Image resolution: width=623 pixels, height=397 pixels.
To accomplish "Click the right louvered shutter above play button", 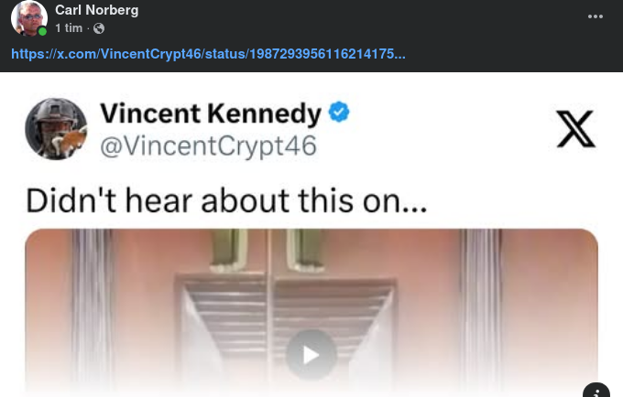I will point(333,309).
